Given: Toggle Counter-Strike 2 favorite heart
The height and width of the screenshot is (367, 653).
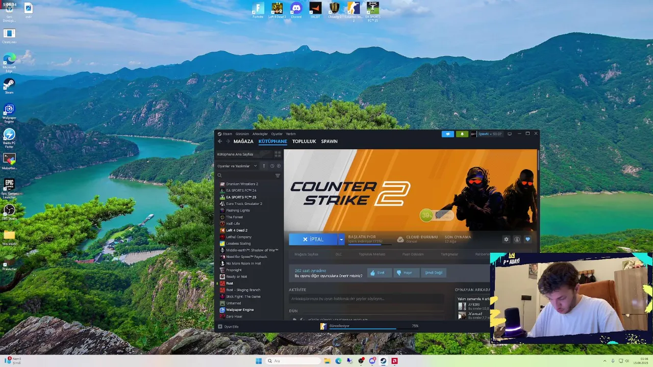Looking at the screenshot, I should (528, 239).
